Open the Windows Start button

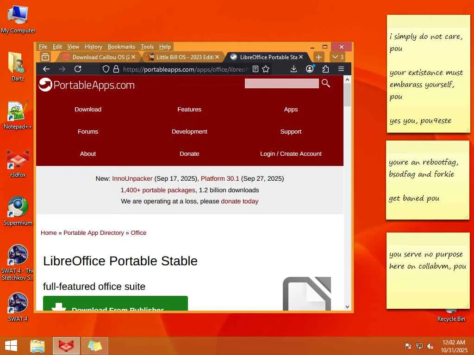11,346
